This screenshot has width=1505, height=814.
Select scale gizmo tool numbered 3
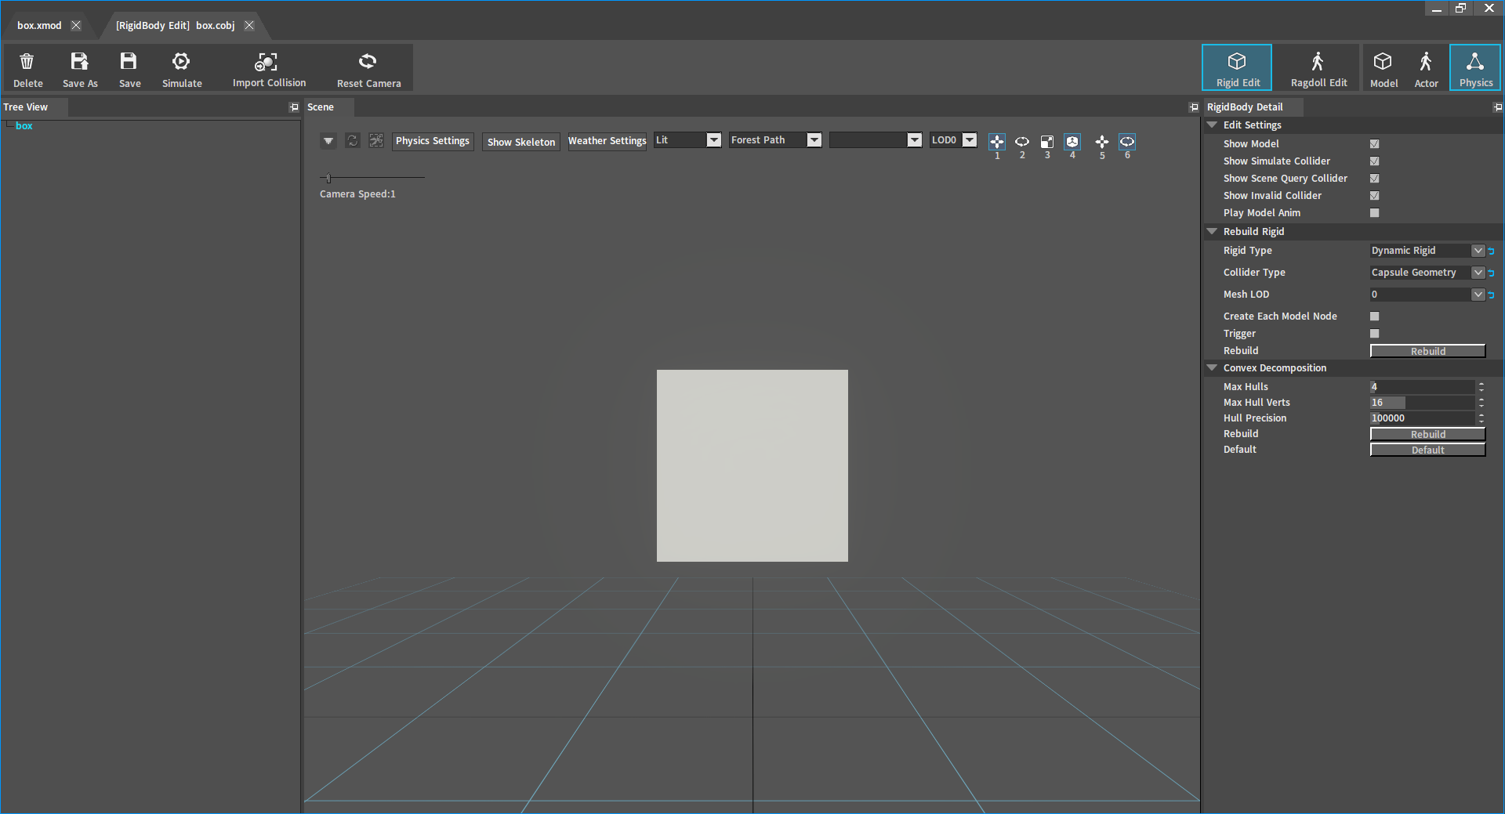click(x=1047, y=141)
